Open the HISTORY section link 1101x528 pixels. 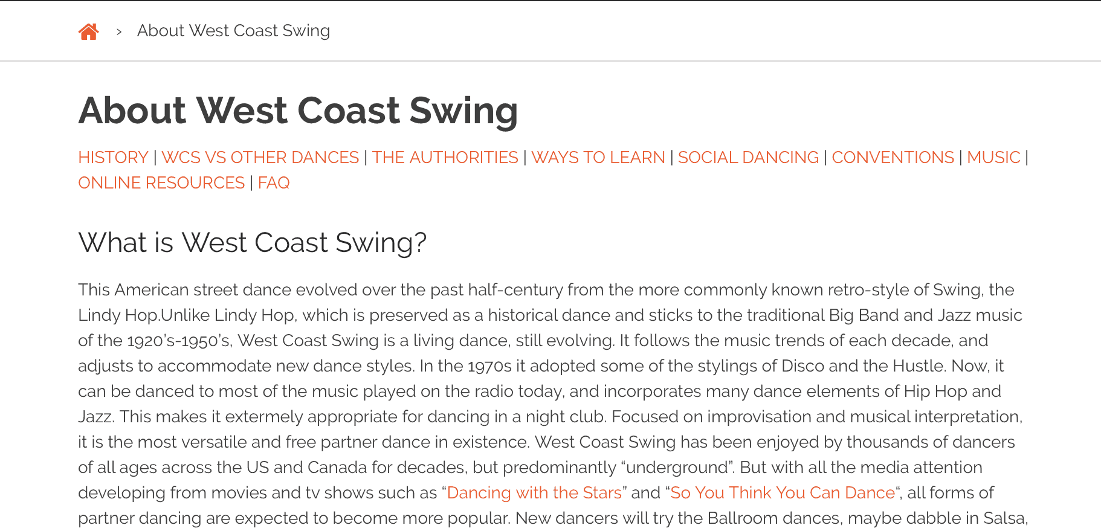(x=113, y=157)
